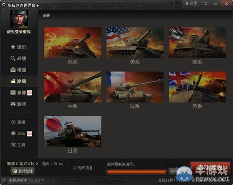
Task: Minimize the 多玩坦克世界盒子 window
Action: [x=215, y=4]
